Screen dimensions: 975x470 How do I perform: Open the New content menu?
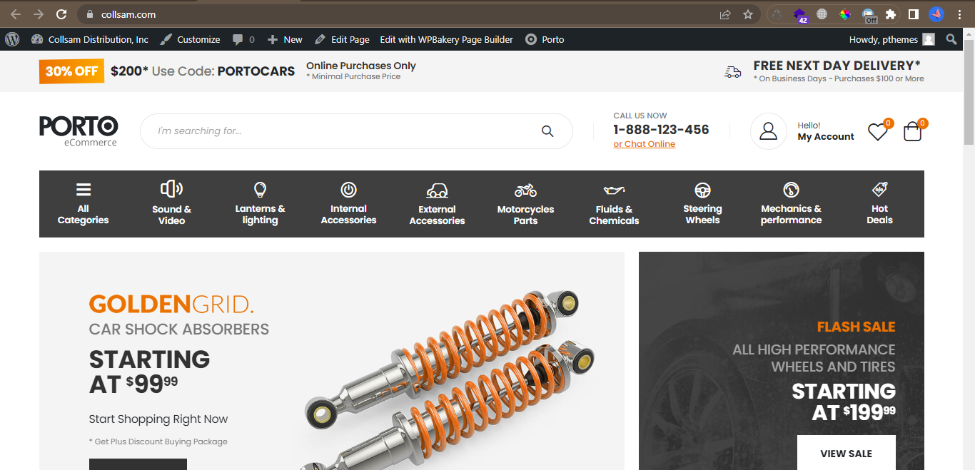(x=285, y=39)
